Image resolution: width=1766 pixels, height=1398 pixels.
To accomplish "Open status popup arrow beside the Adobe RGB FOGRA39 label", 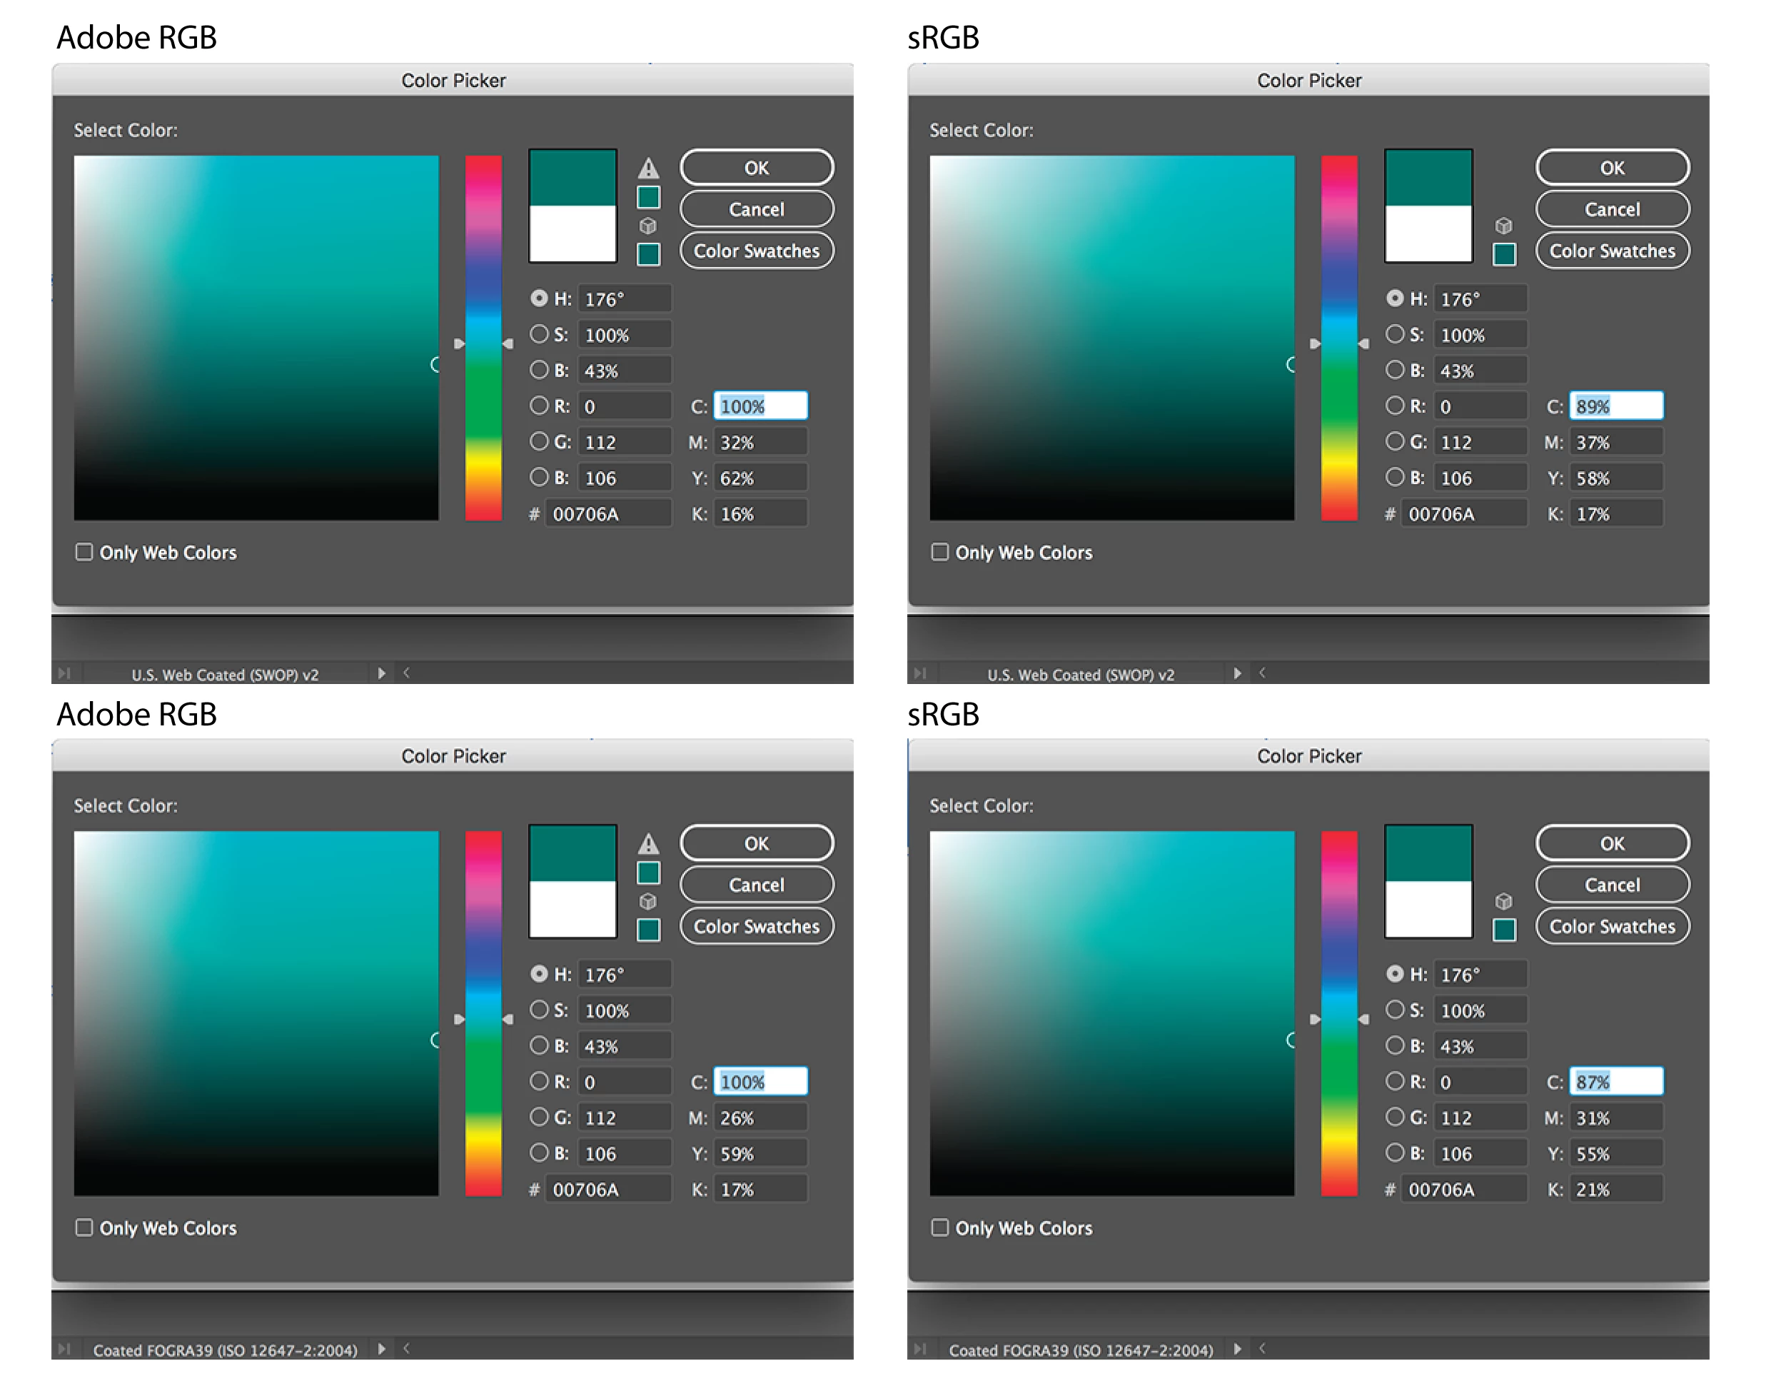I will click(x=381, y=1349).
